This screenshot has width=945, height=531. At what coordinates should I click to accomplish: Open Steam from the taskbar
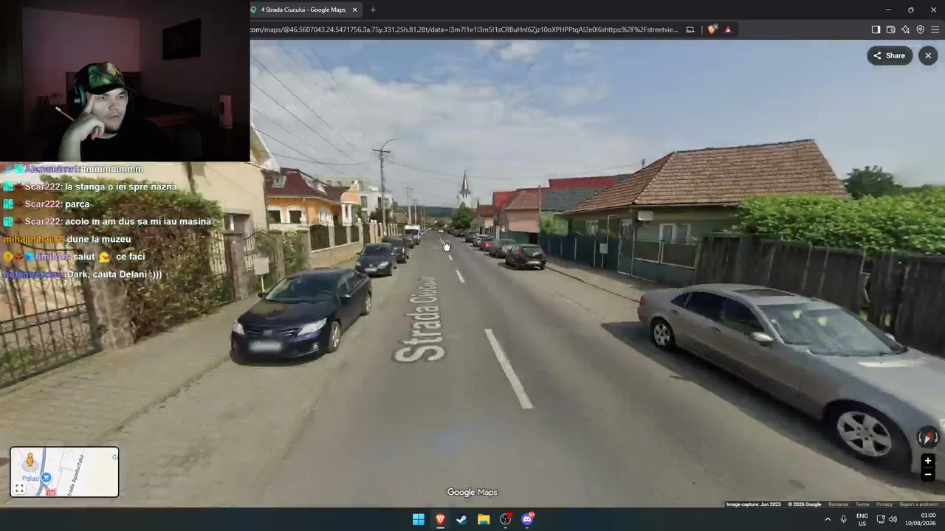461,519
